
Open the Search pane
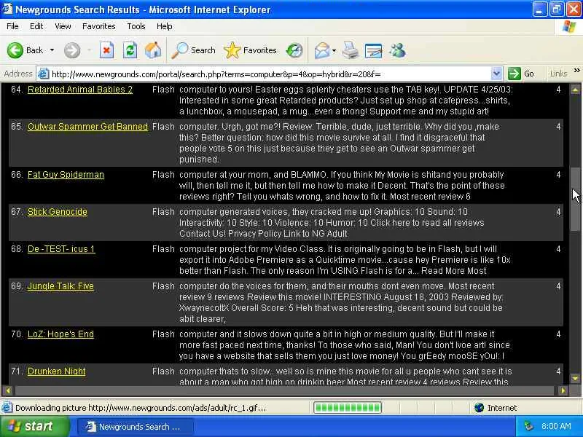click(193, 50)
